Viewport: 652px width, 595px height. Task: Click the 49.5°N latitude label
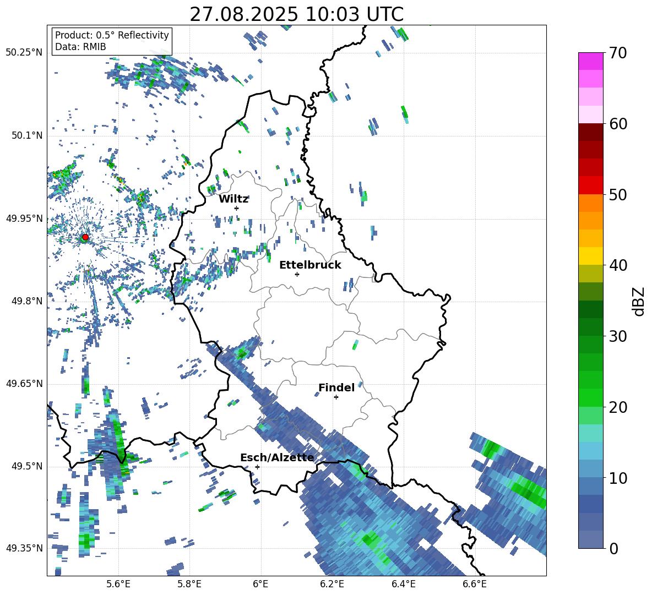tap(27, 466)
